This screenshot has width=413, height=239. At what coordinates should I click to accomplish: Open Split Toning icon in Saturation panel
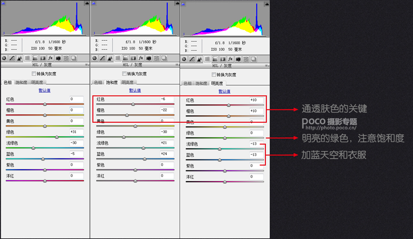coord(125,58)
